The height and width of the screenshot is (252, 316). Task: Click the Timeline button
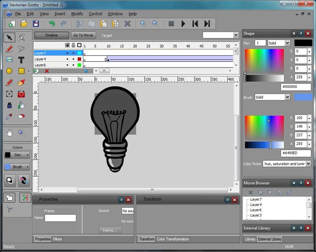pyautogui.click(x=51, y=35)
